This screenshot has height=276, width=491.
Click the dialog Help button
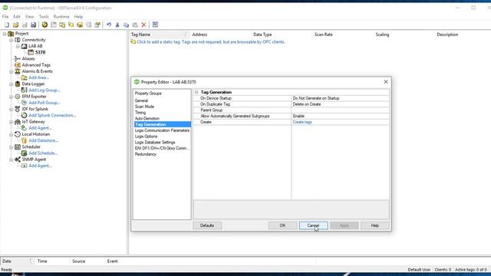pyautogui.click(x=375, y=225)
